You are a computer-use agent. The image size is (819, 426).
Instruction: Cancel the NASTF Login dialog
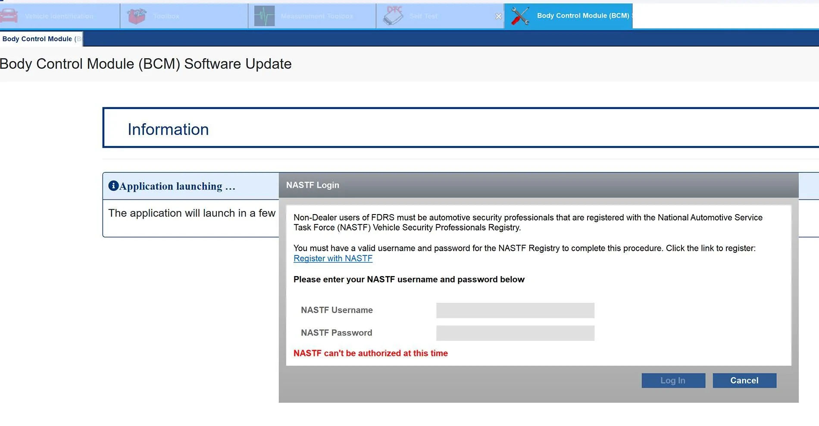tap(744, 380)
